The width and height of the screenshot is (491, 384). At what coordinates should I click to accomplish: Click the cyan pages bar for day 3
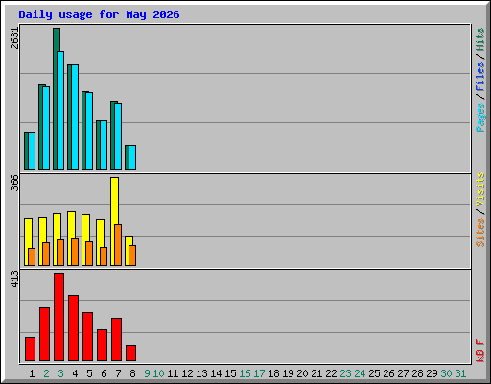pos(60,110)
